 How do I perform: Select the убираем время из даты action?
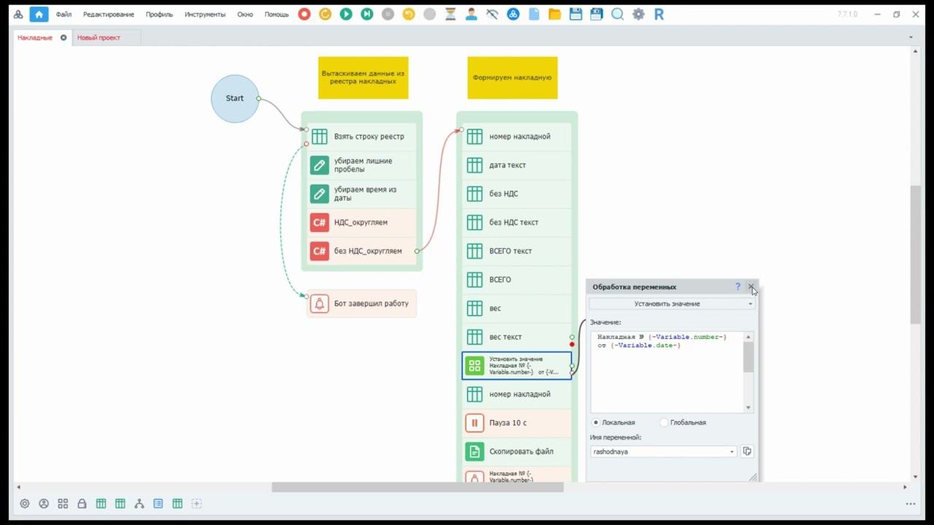pos(362,193)
